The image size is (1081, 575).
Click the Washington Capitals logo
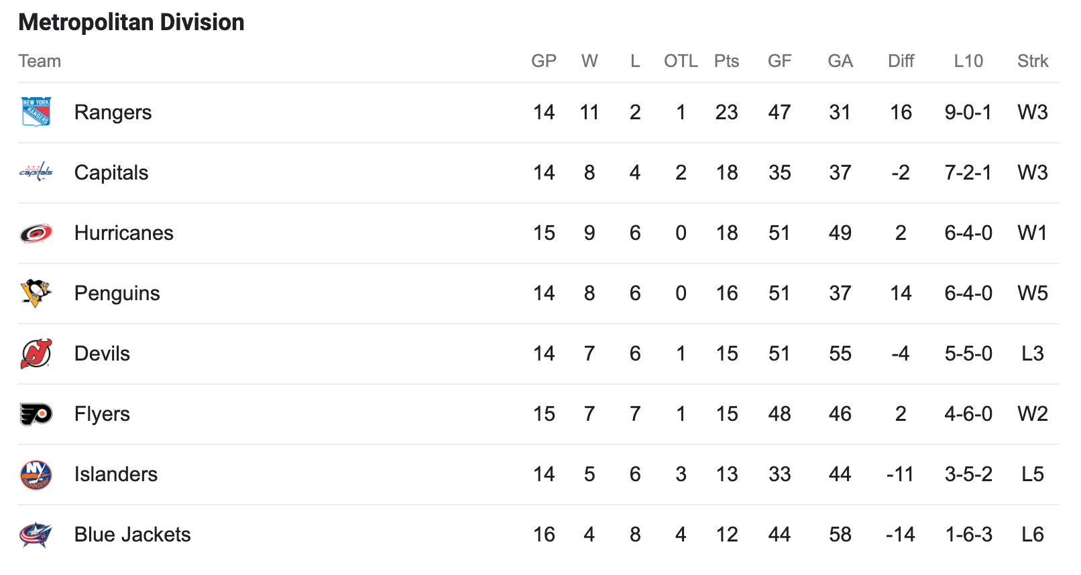click(36, 172)
